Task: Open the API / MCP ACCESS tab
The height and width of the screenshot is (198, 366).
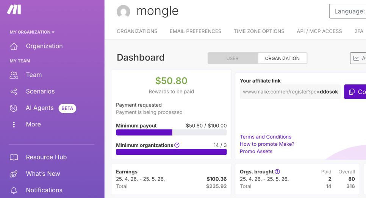Action: 319,31
